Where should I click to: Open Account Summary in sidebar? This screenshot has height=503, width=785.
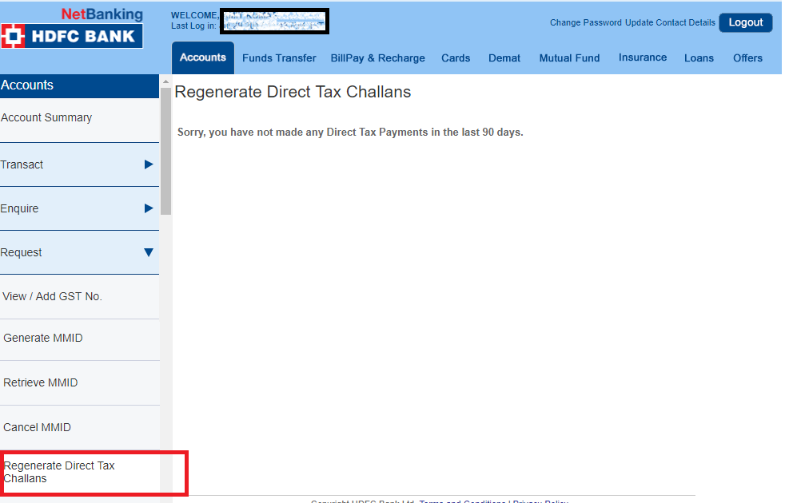point(46,117)
